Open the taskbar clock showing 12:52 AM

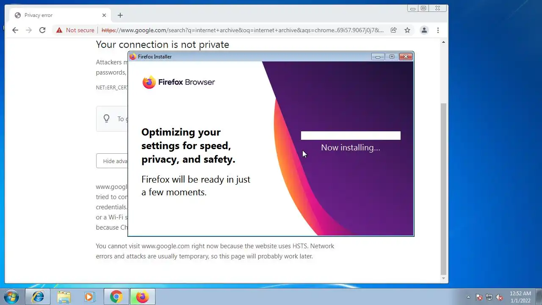tap(520, 297)
